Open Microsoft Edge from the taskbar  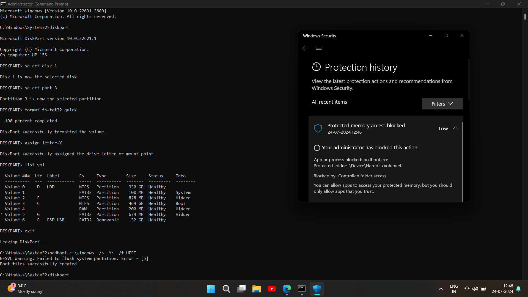pyautogui.click(x=287, y=289)
